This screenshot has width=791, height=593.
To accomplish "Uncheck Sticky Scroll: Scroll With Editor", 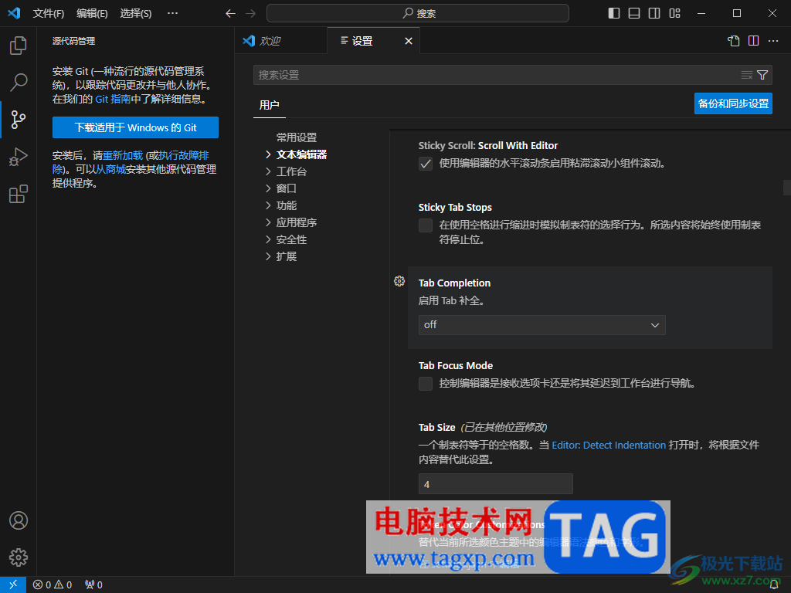I will click(x=426, y=164).
